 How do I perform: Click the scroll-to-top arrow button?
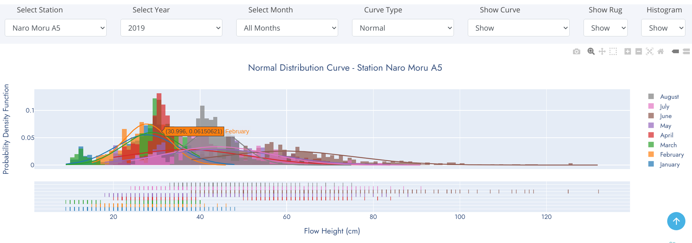pyautogui.click(x=676, y=221)
